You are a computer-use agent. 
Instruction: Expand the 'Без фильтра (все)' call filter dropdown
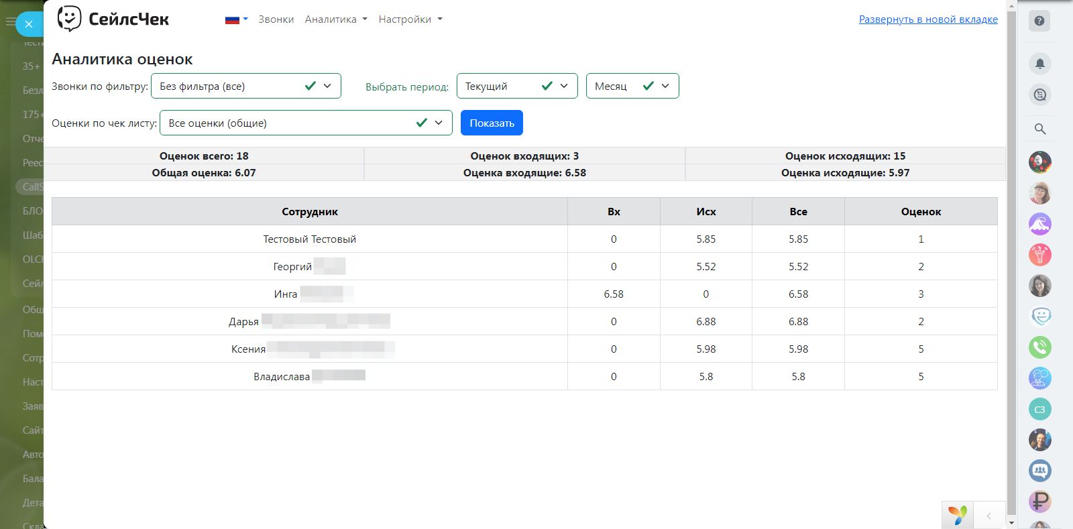tap(245, 86)
